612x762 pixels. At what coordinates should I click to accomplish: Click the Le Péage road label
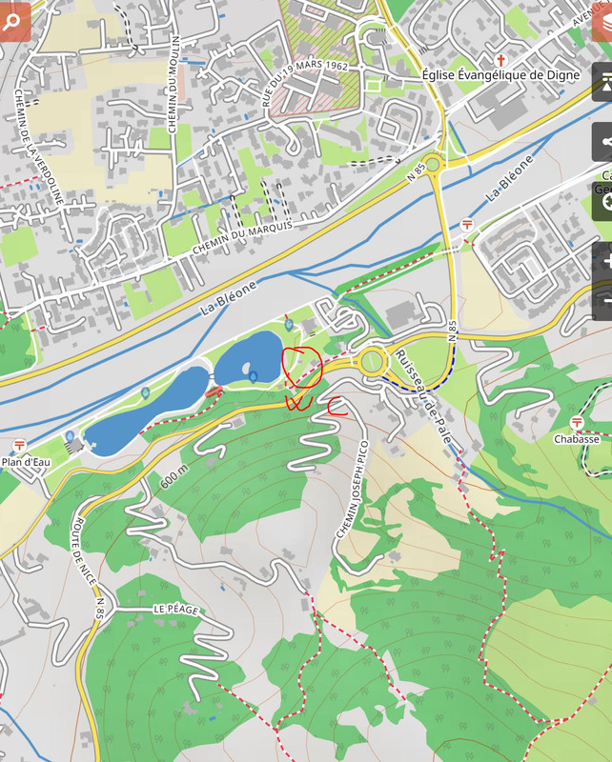coord(176,610)
